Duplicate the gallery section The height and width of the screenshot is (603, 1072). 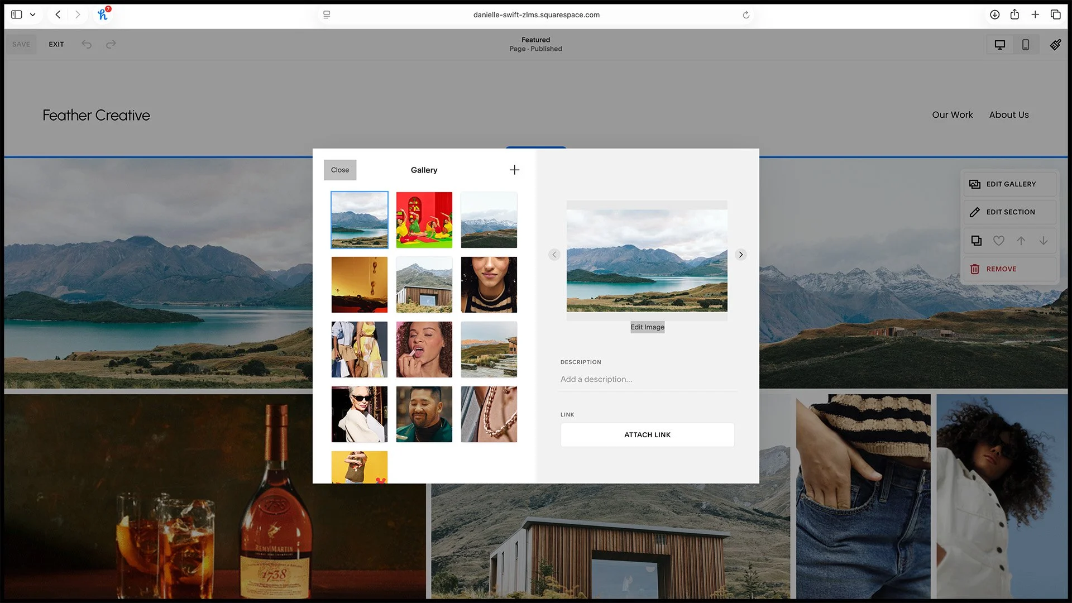(976, 241)
